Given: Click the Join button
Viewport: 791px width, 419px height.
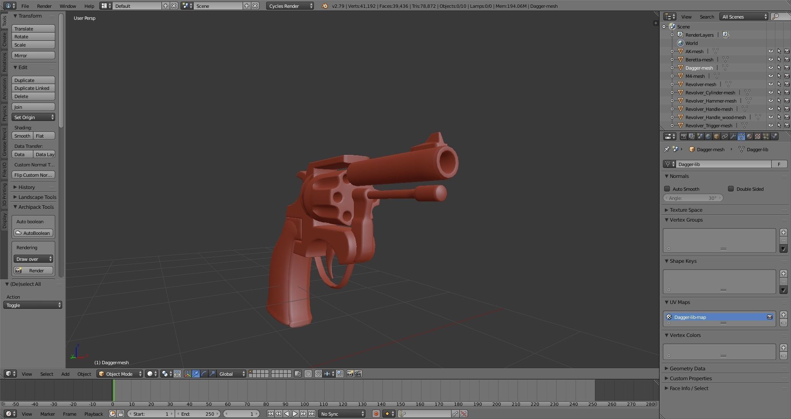Looking at the screenshot, I should pyautogui.click(x=33, y=107).
